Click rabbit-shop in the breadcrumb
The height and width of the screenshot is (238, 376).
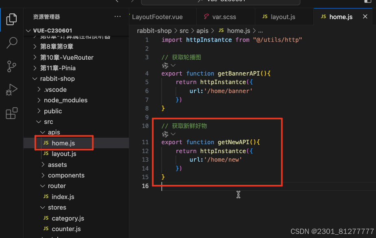[x=154, y=31]
